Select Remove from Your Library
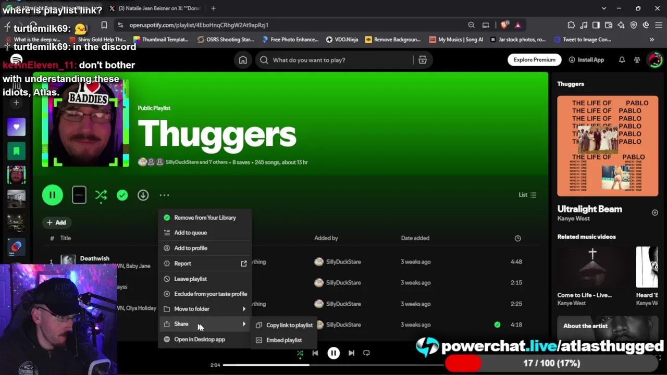 click(205, 218)
